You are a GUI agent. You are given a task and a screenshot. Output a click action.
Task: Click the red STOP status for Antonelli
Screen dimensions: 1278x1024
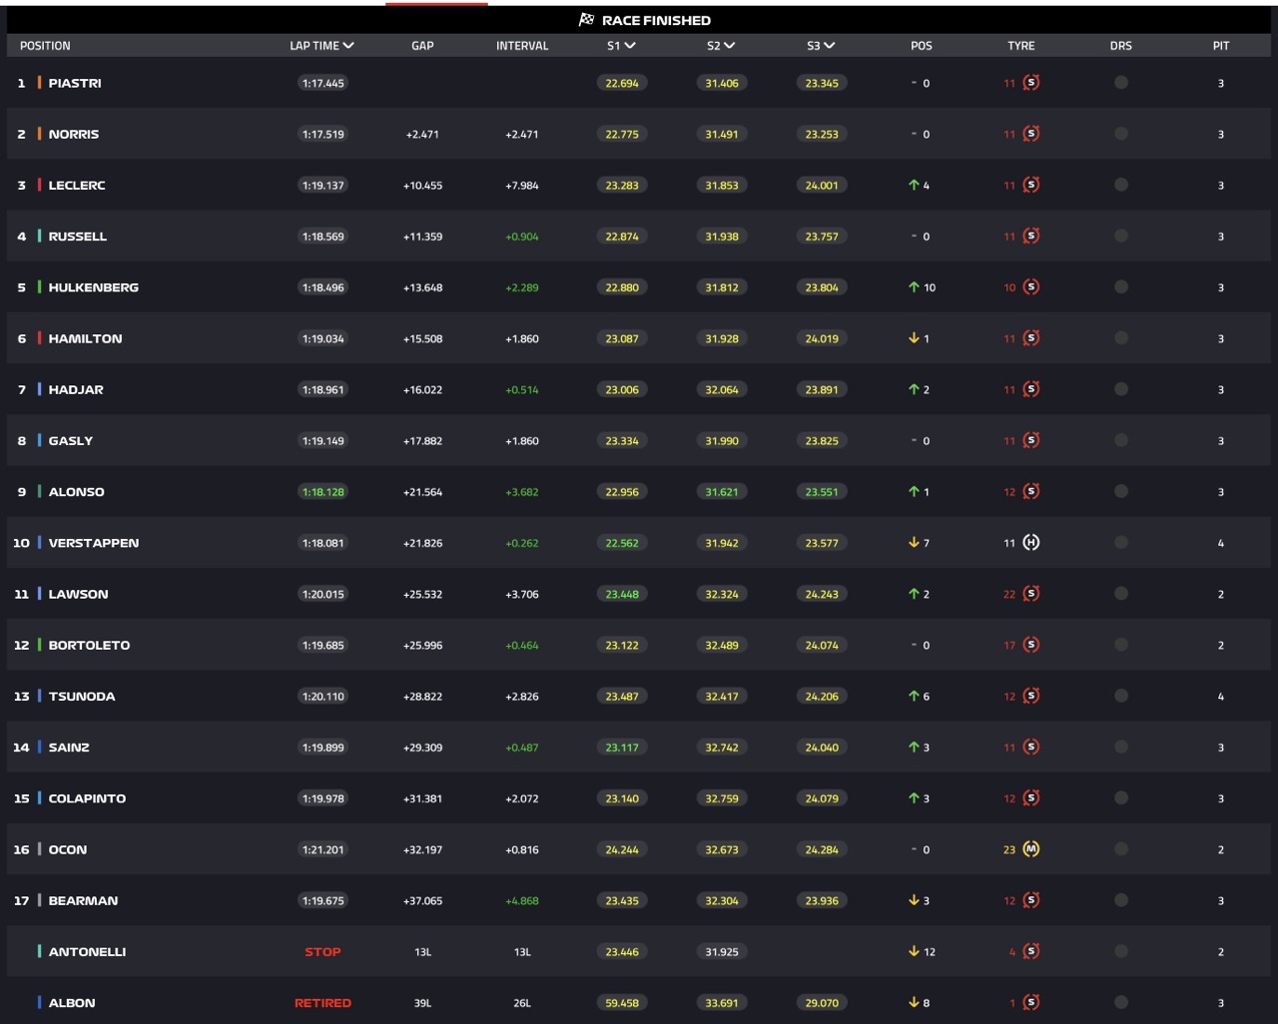(322, 951)
